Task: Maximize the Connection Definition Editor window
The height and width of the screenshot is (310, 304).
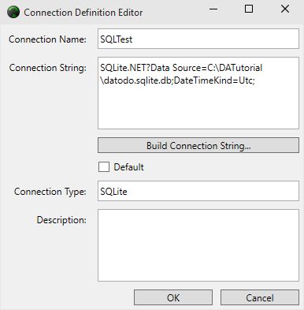Action: [249, 9]
